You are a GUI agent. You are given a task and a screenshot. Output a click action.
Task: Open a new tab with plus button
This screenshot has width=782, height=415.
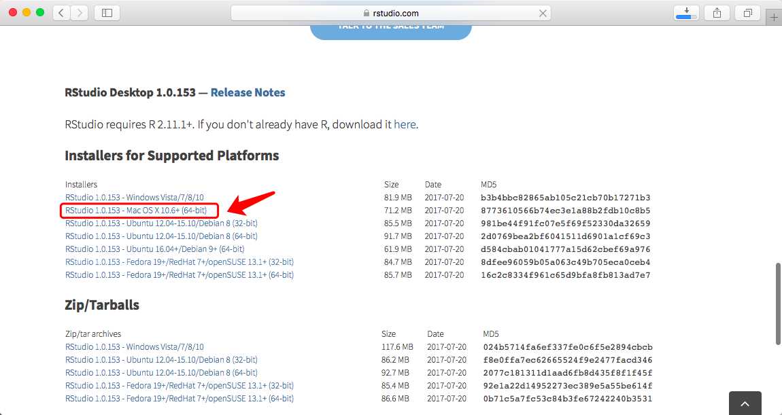click(774, 18)
